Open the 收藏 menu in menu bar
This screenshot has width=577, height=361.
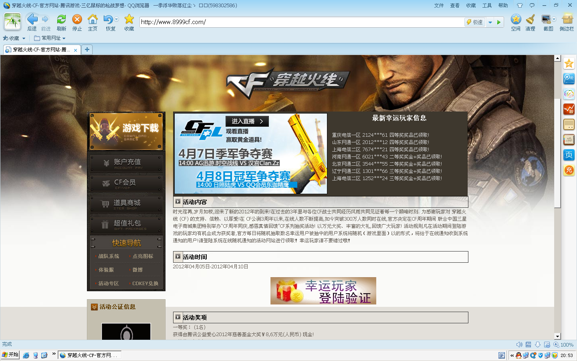pyautogui.click(x=471, y=5)
